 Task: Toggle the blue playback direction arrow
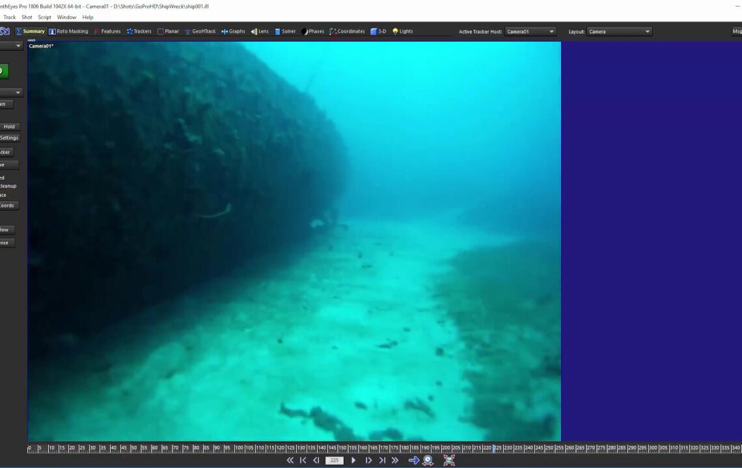coord(413,460)
